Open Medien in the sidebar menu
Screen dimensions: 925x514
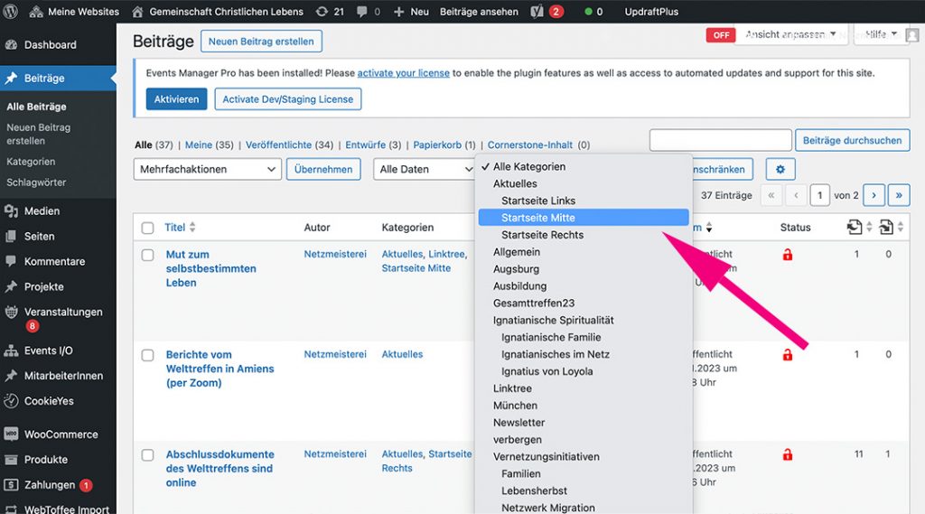pyautogui.click(x=42, y=211)
